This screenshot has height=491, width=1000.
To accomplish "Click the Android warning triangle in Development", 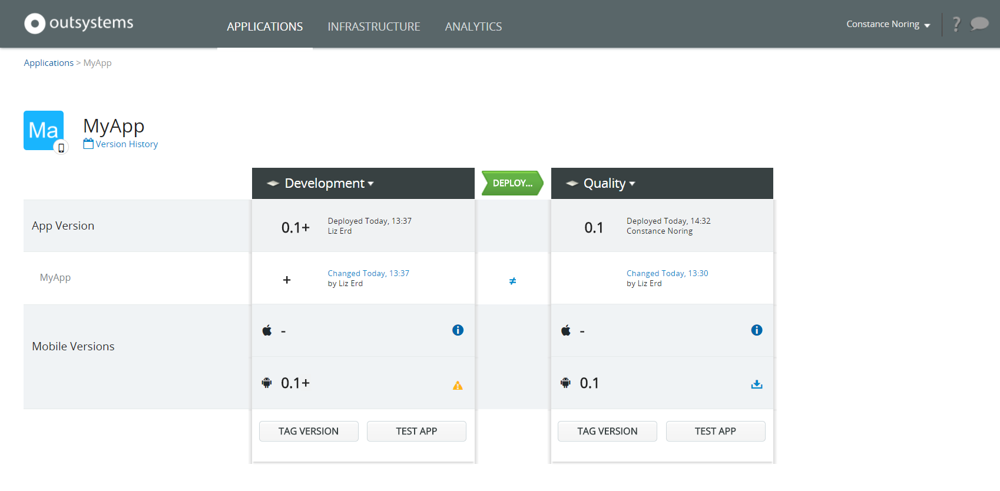I will pos(458,386).
